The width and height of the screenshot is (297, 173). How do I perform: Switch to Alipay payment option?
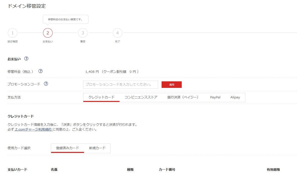click(235, 97)
